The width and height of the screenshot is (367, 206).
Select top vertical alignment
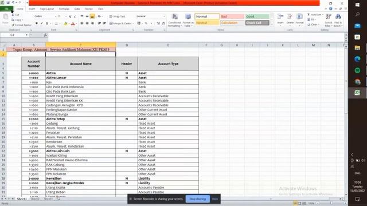click(x=82, y=17)
